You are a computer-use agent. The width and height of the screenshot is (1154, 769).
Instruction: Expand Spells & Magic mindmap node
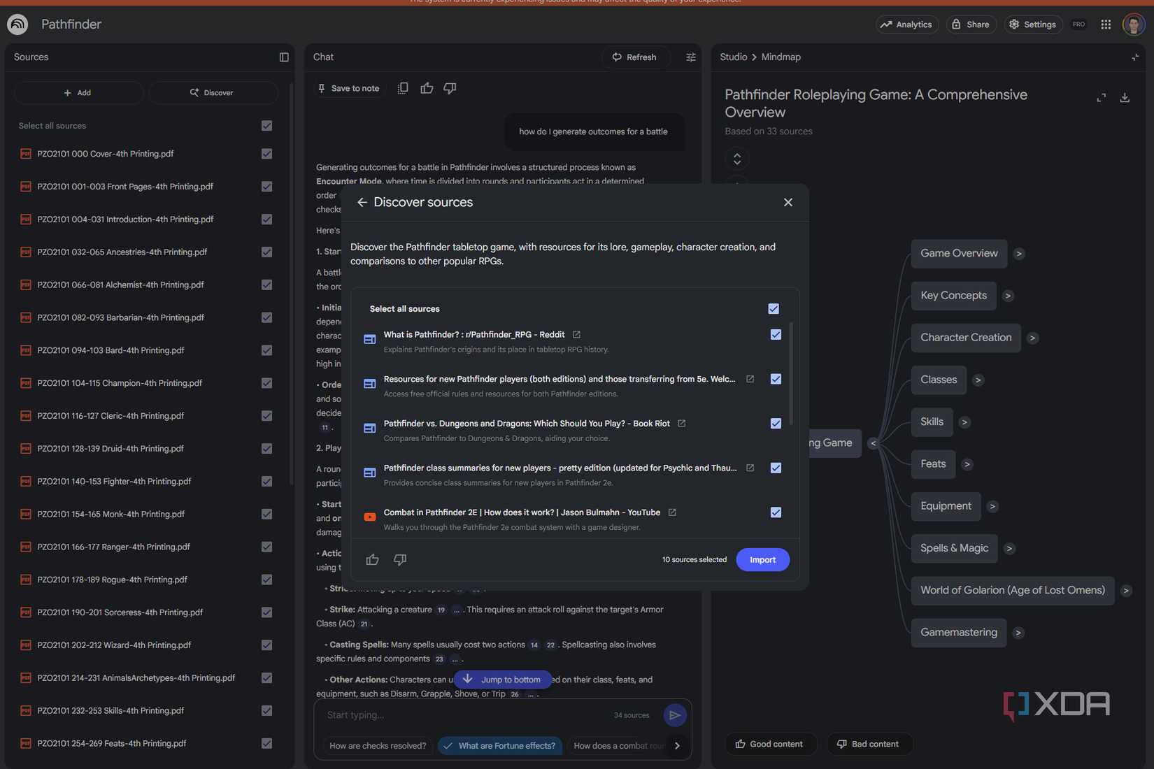click(1009, 549)
